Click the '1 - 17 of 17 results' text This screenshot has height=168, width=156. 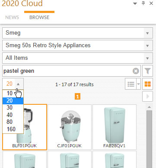pyautogui.click(x=74, y=84)
